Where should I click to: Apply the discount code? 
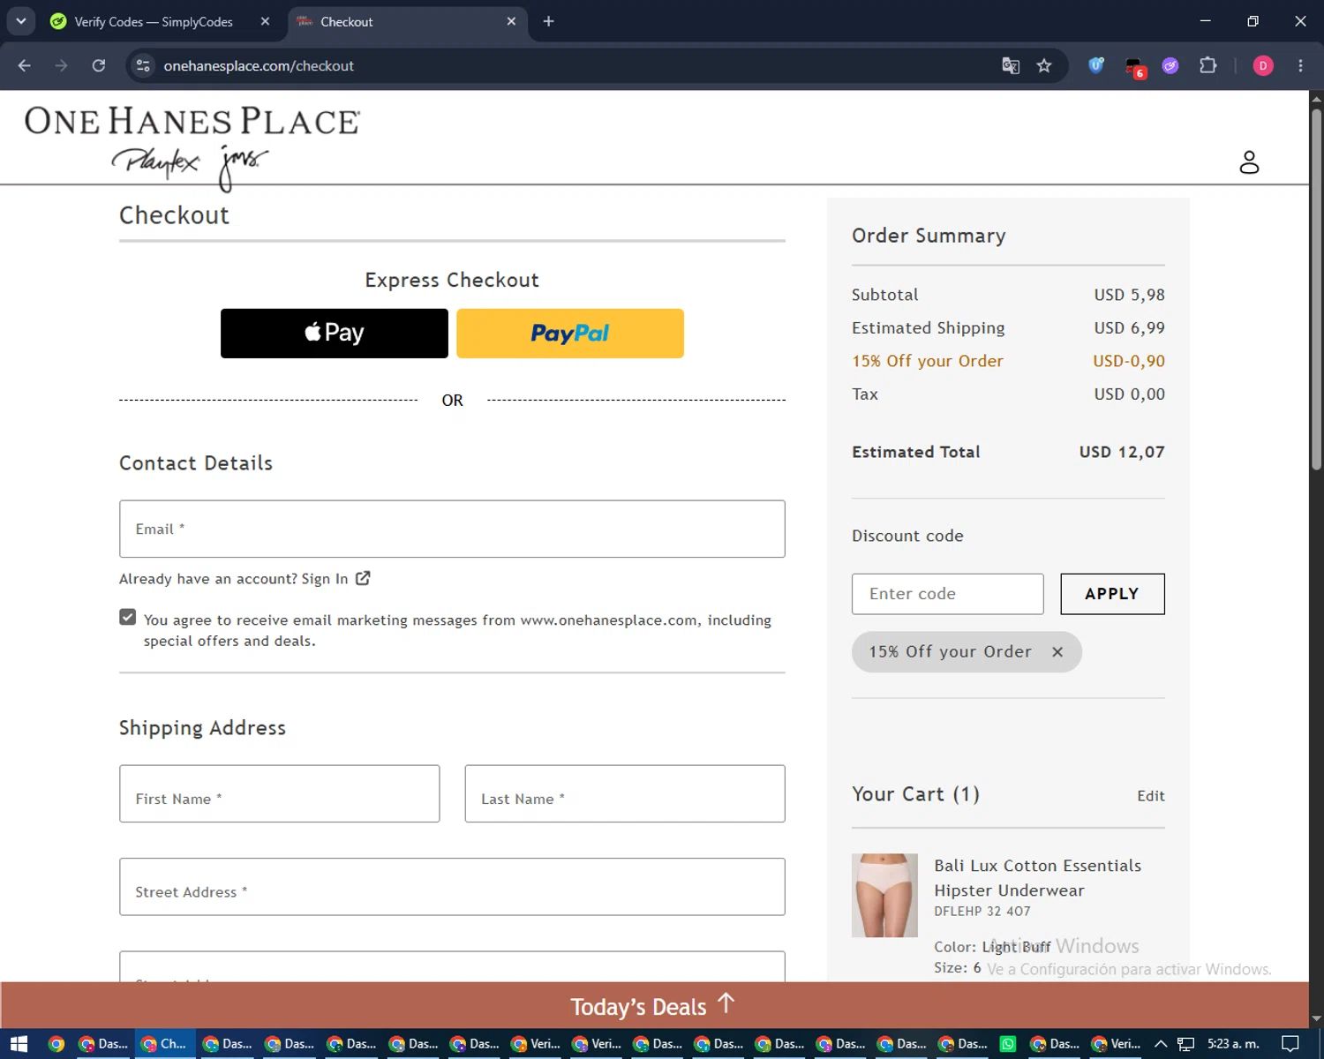[1112, 594]
